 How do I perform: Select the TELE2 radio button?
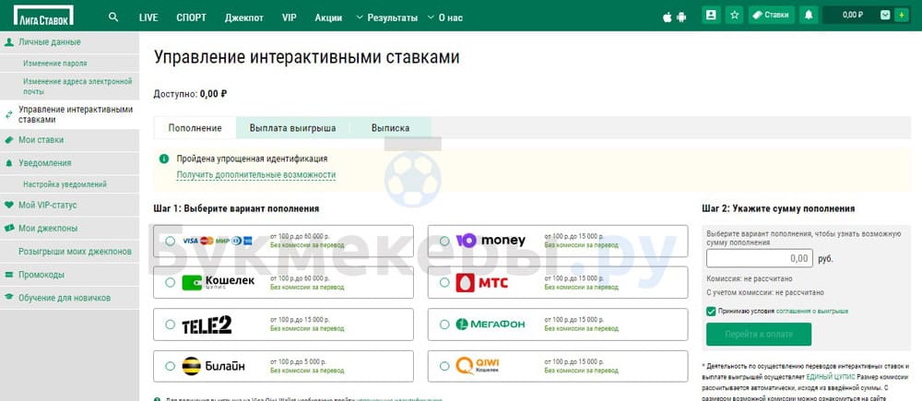coord(170,324)
